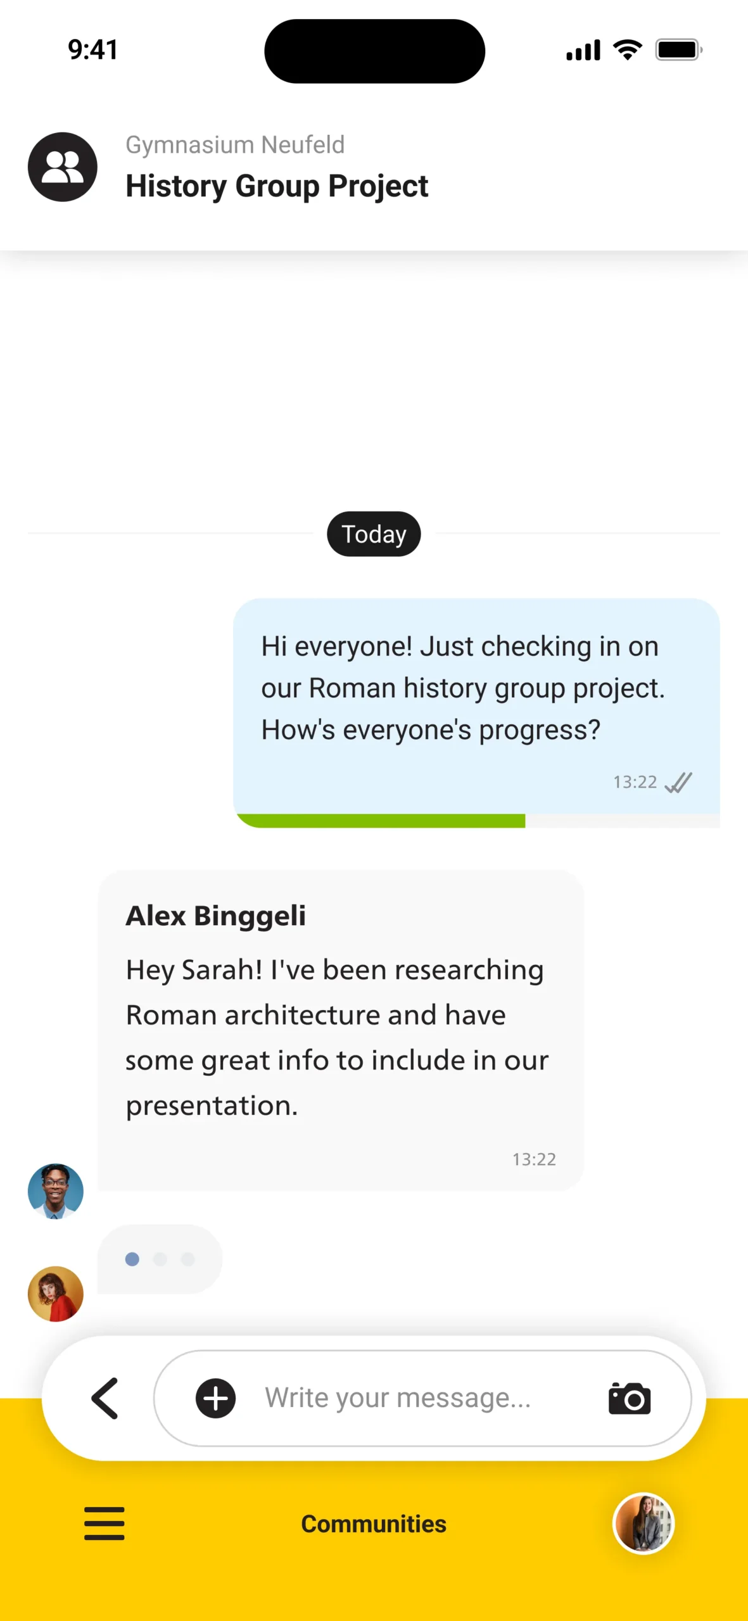748x1621 pixels.
Task: Tap the typing user's red-haired avatar
Action: pos(56,1294)
